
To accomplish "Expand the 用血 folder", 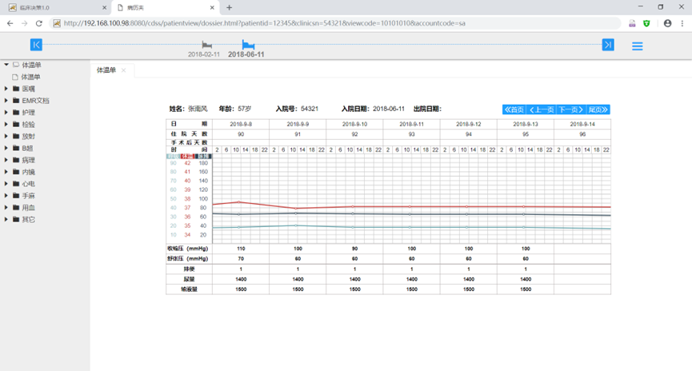I will click(6, 207).
